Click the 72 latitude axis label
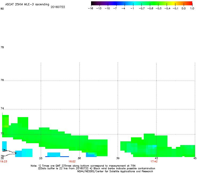This screenshot has width=197, height=173. point(2,133)
